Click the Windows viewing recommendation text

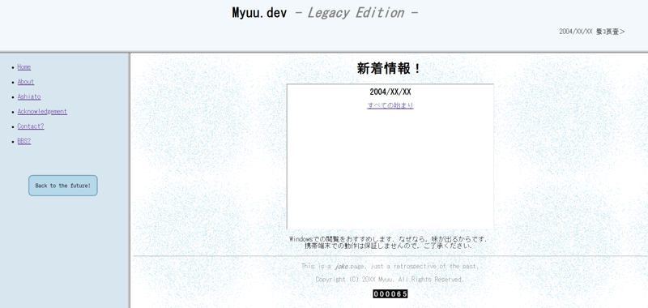tap(389, 239)
